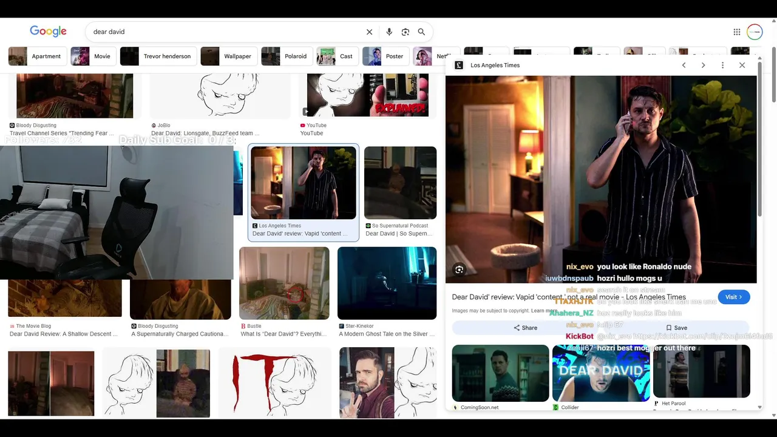Open the Google account profile avatar

click(755, 32)
